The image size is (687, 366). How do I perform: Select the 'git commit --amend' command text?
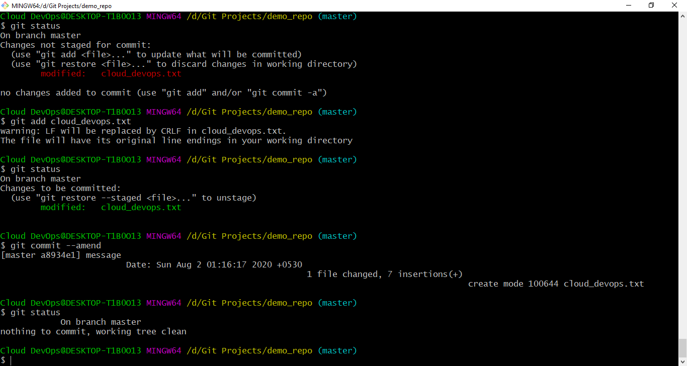click(56, 245)
